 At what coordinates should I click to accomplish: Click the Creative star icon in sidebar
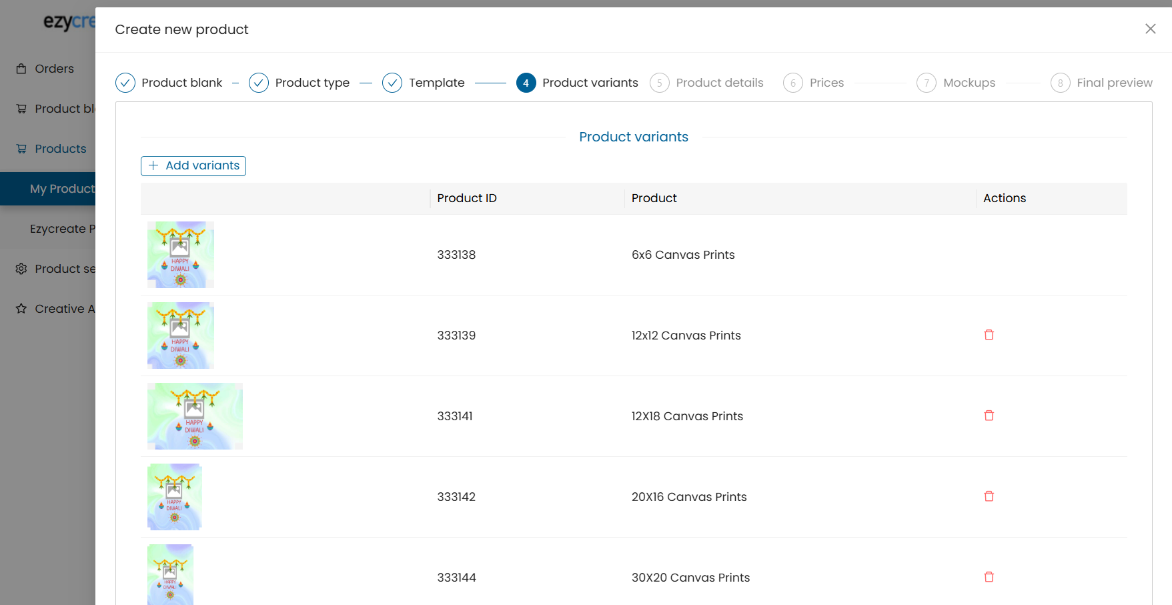(21, 309)
